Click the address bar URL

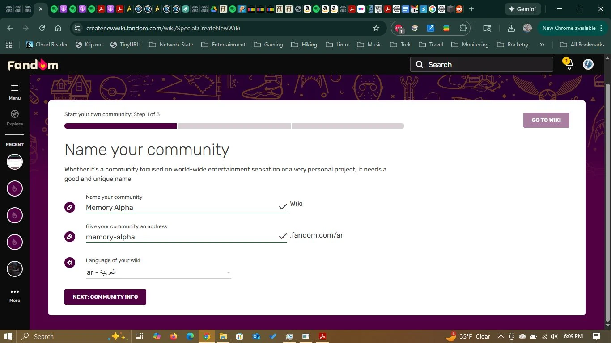(x=163, y=28)
